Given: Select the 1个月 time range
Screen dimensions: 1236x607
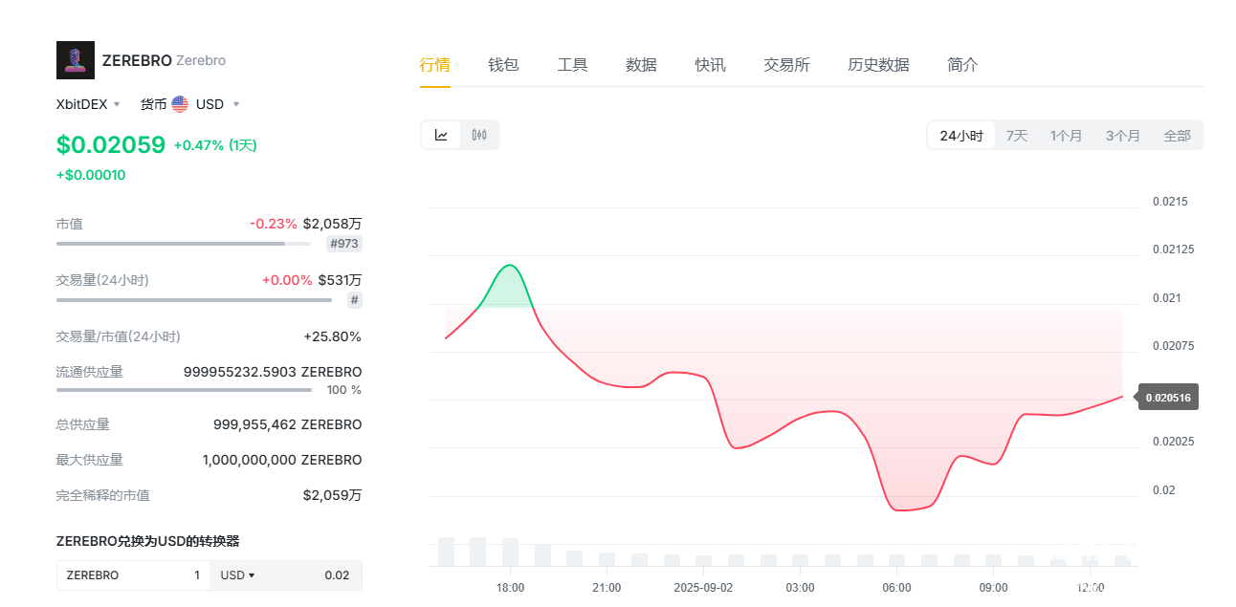Looking at the screenshot, I should tap(1066, 136).
